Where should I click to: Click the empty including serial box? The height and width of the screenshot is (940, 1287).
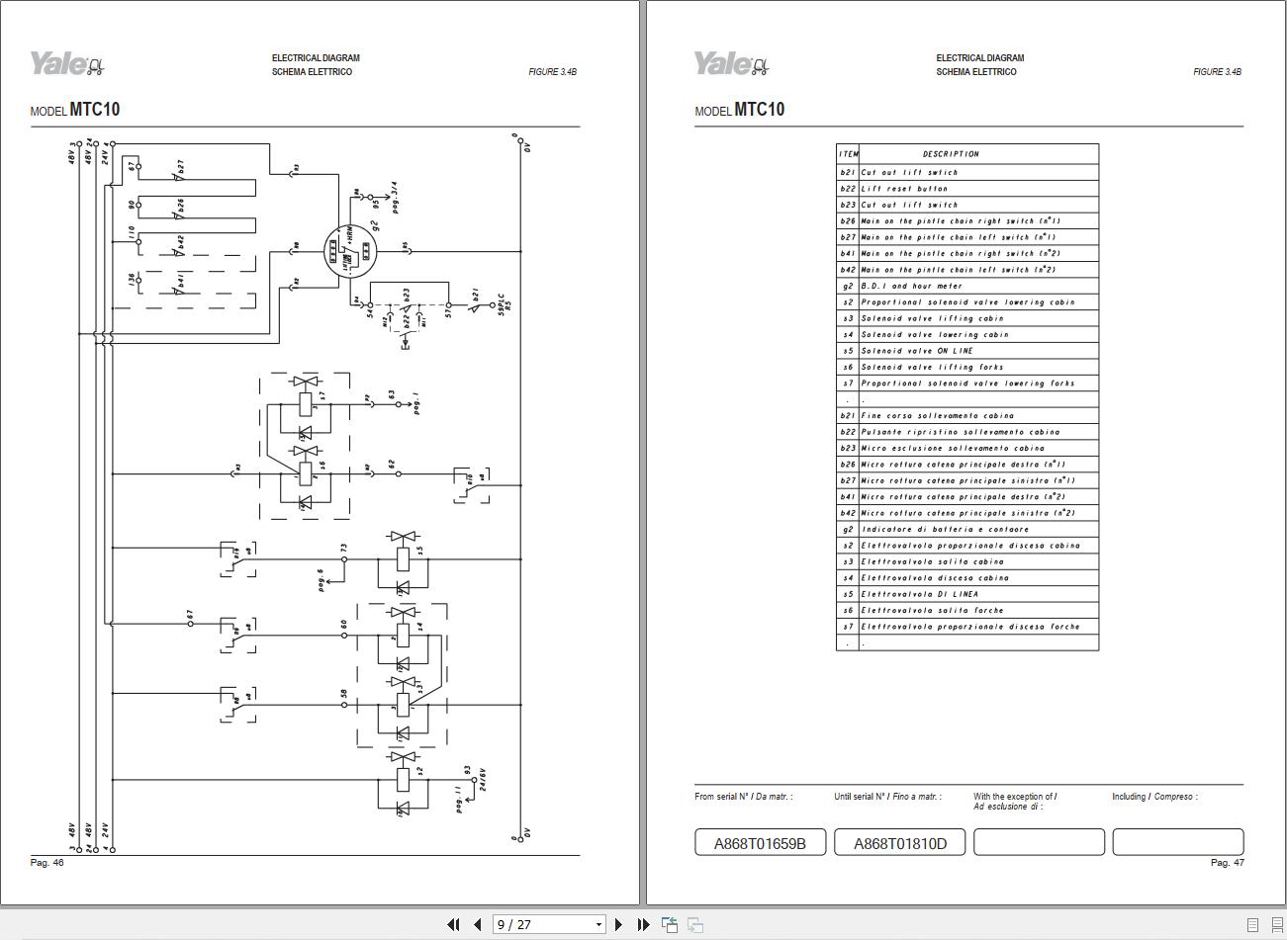(x=1178, y=843)
